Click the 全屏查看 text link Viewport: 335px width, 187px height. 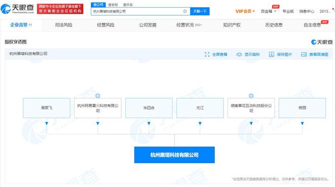click(x=220, y=54)
